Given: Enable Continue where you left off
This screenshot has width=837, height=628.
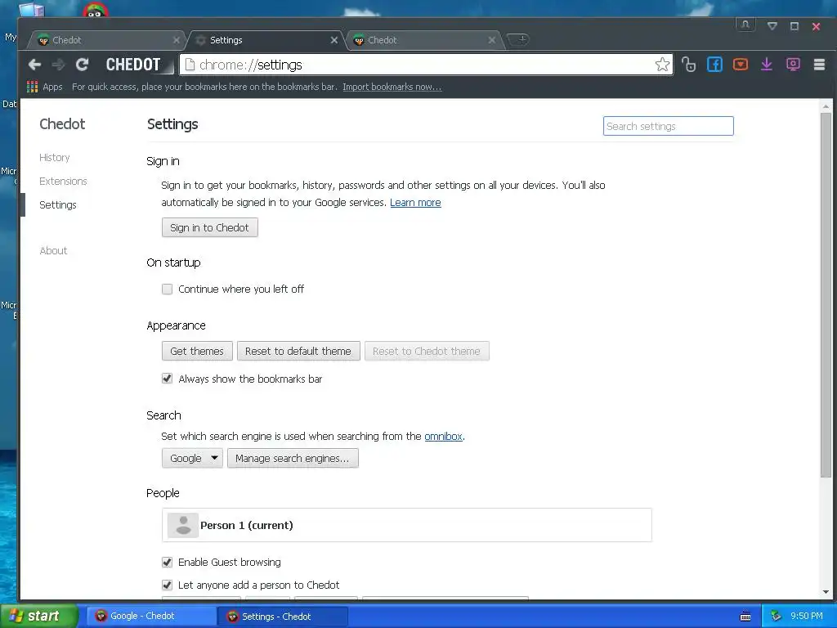Looking at the screenshot, I should (167, 289).
